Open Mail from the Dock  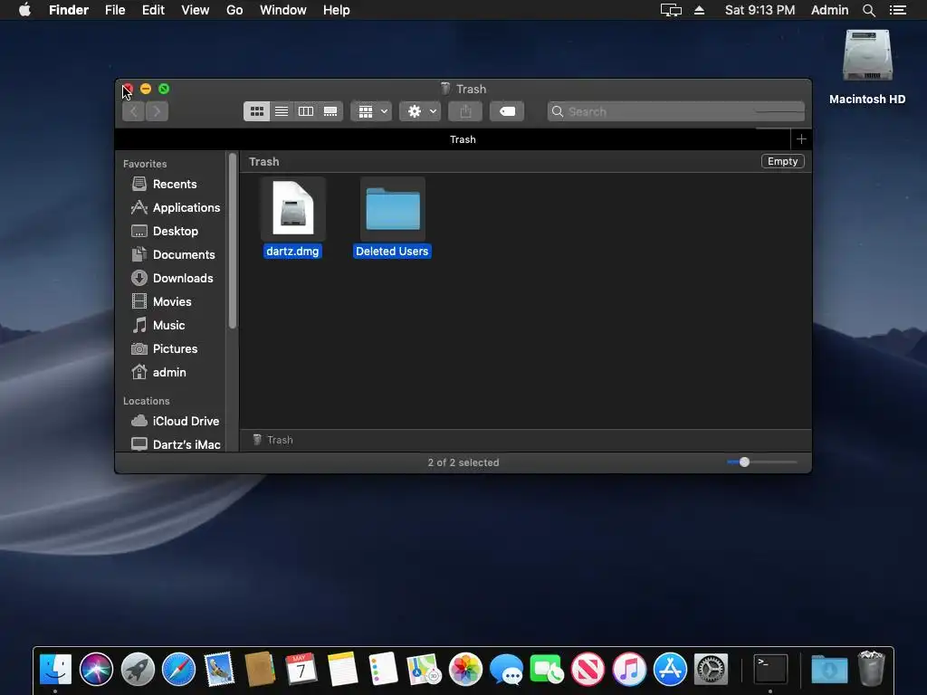pos(219,669)
